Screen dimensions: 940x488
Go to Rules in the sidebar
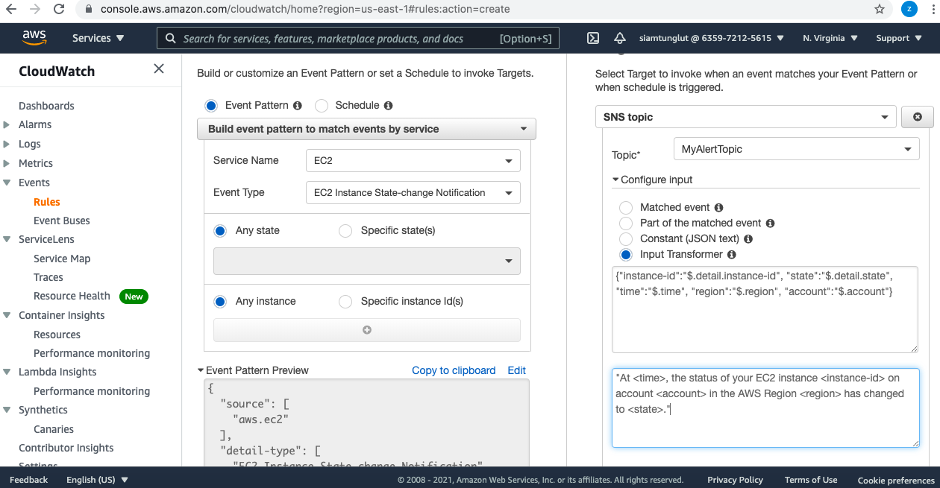click(x=47, y=202)
